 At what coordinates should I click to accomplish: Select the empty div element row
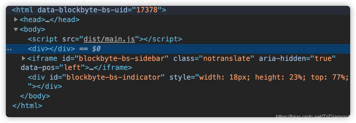178,49
